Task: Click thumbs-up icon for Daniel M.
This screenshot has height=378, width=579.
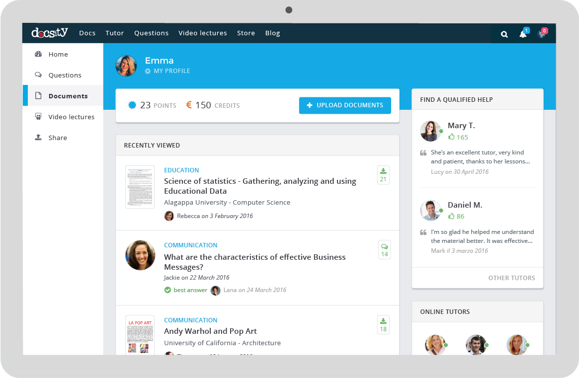Action: coord(451,216)
